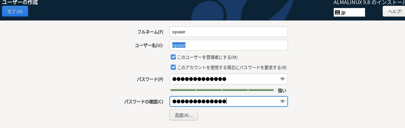Click the パスワード(P) label
405x128 pixels.
point(150,79)
